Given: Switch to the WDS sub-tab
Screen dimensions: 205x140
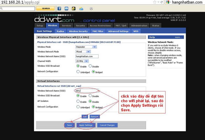Looking at the screenshot, I should (x=136, y=31).
